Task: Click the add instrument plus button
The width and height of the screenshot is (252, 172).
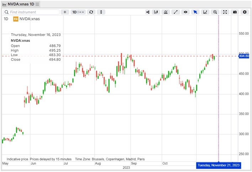Action: point(65,12)
